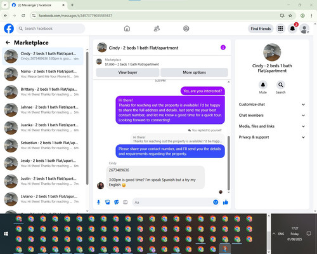Click the Find friends button
317x254 pixels.
coord(261,29)
